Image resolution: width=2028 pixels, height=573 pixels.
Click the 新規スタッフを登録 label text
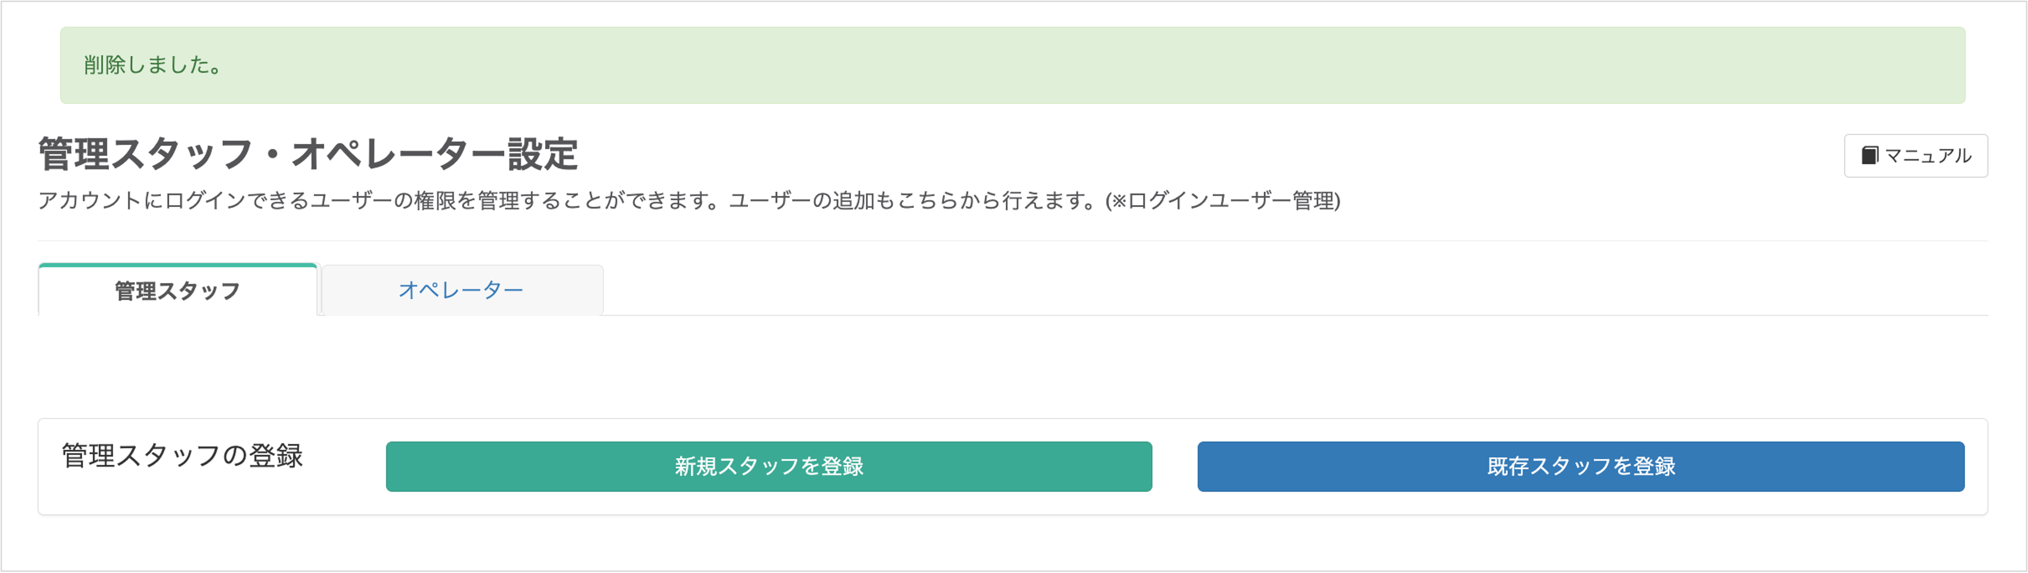(768, 466)
